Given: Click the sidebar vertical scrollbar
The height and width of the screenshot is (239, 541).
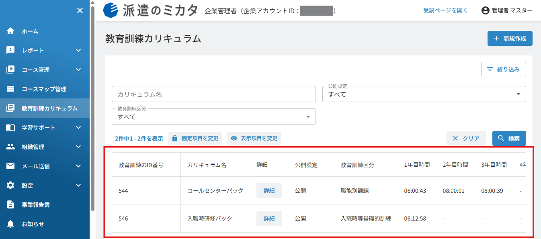Looking at the screenshot, I should tap(93, 108).
